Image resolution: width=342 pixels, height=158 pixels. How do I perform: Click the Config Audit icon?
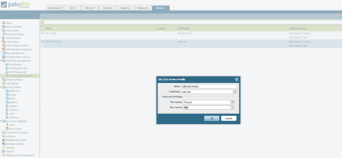4,30
